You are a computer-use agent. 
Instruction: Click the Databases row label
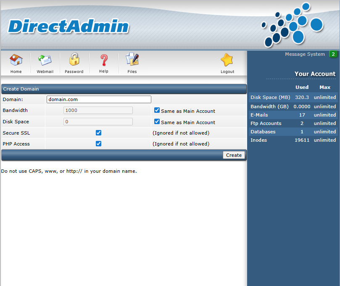pyautogui.click(x=263, y=132)
